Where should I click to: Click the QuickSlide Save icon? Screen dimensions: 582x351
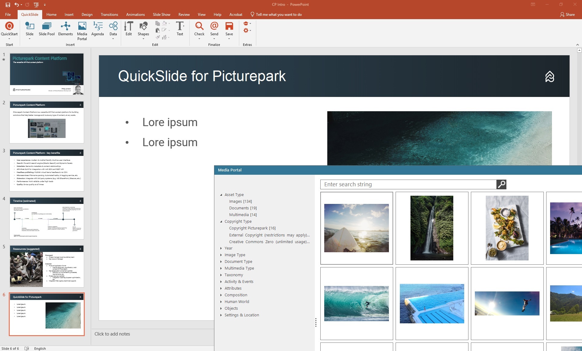[229, 26]
